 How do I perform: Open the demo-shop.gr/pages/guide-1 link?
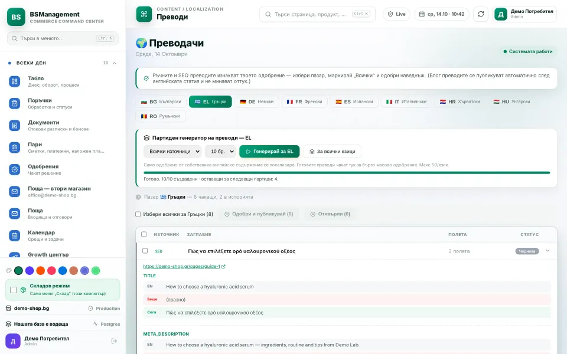coord(181,267)
